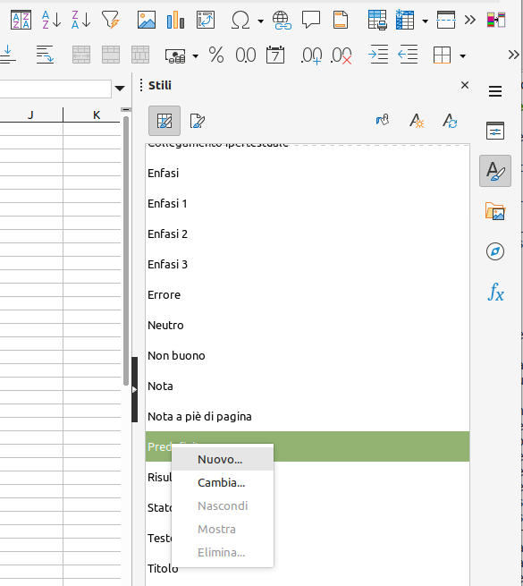
Task: Open currency format dropdown arrow
Action: (196, 56)
